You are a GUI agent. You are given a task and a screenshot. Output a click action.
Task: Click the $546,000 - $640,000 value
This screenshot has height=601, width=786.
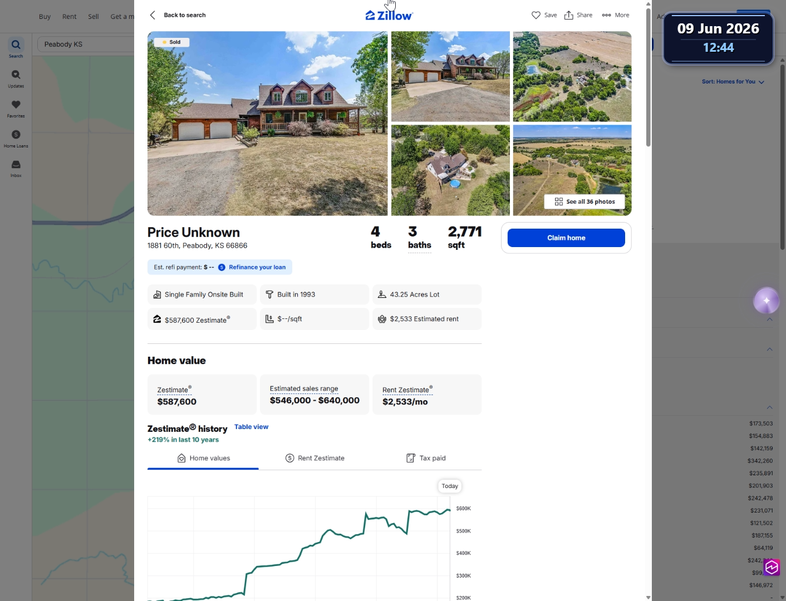315,400
